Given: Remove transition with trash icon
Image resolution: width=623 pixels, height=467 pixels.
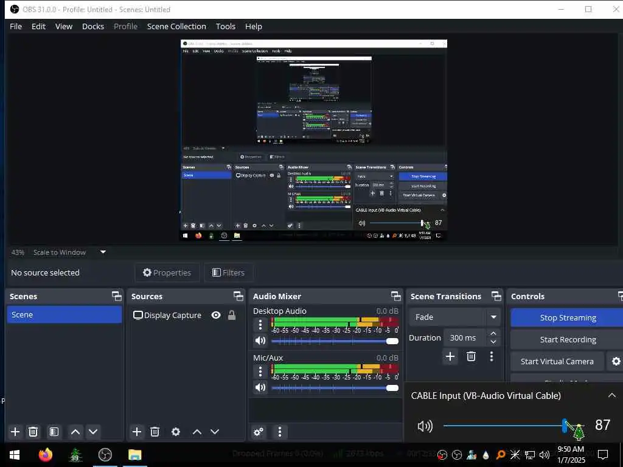Looking at the screenshot, I should point(472,356).
